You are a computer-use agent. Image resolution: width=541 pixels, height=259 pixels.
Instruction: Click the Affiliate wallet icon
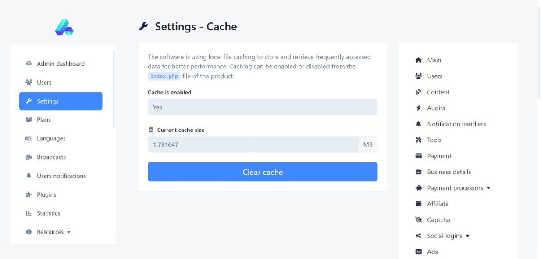[x=418, y=204]
